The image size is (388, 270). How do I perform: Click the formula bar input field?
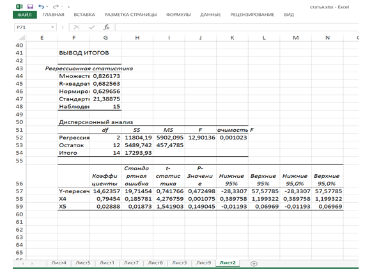(x=243, y=28)
